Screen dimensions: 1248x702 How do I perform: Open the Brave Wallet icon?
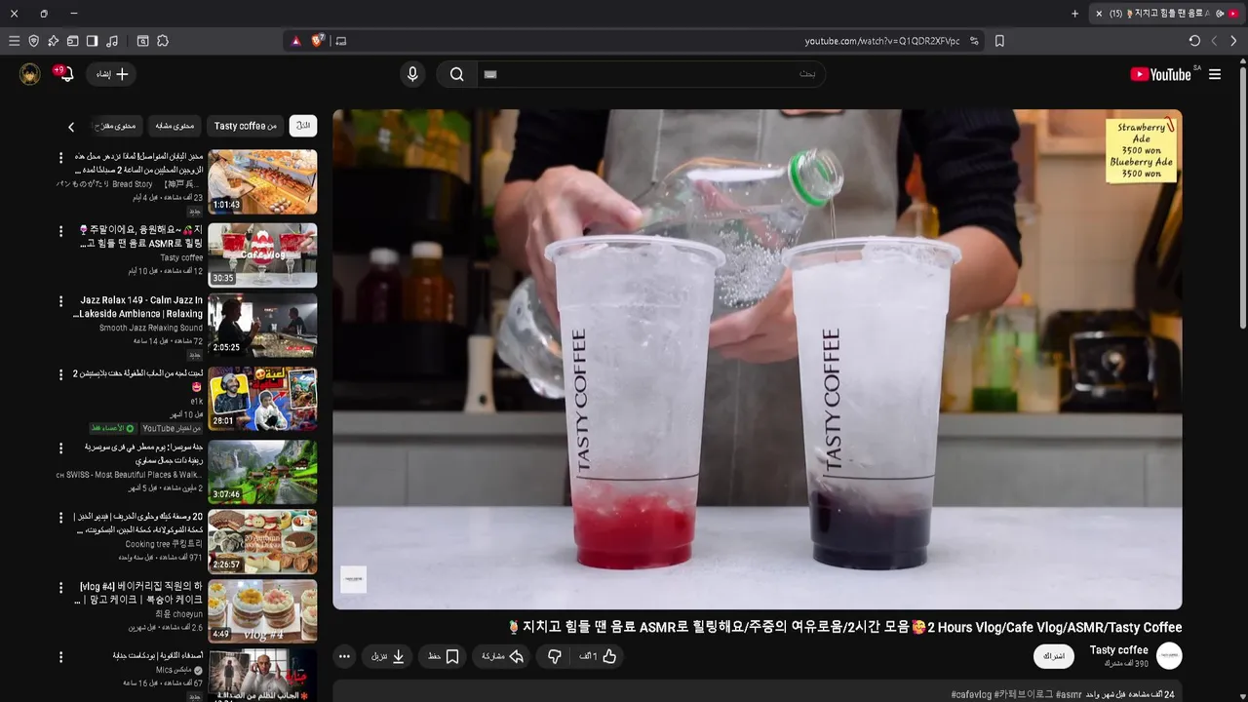coord(72,41)
